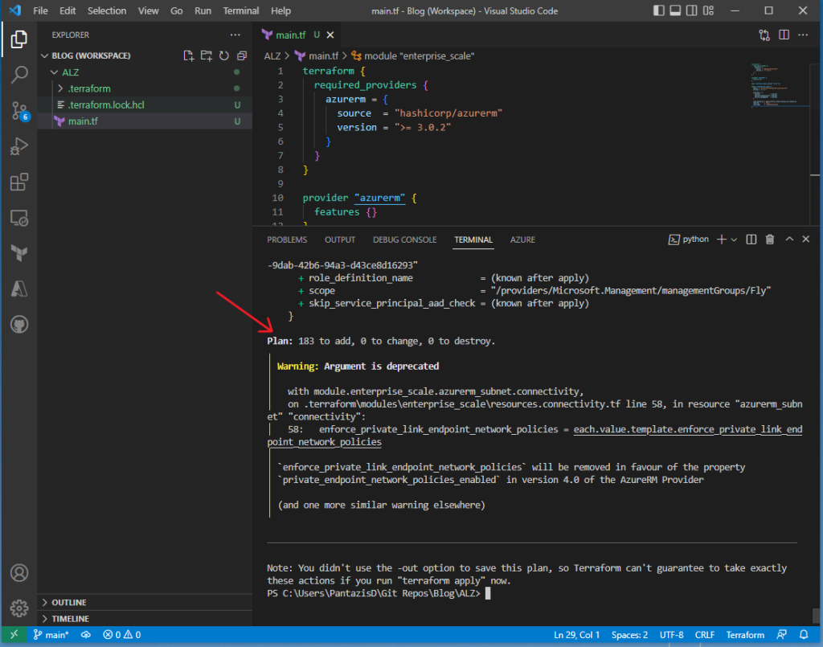Open the Extensions view icon

pos(19,182)
